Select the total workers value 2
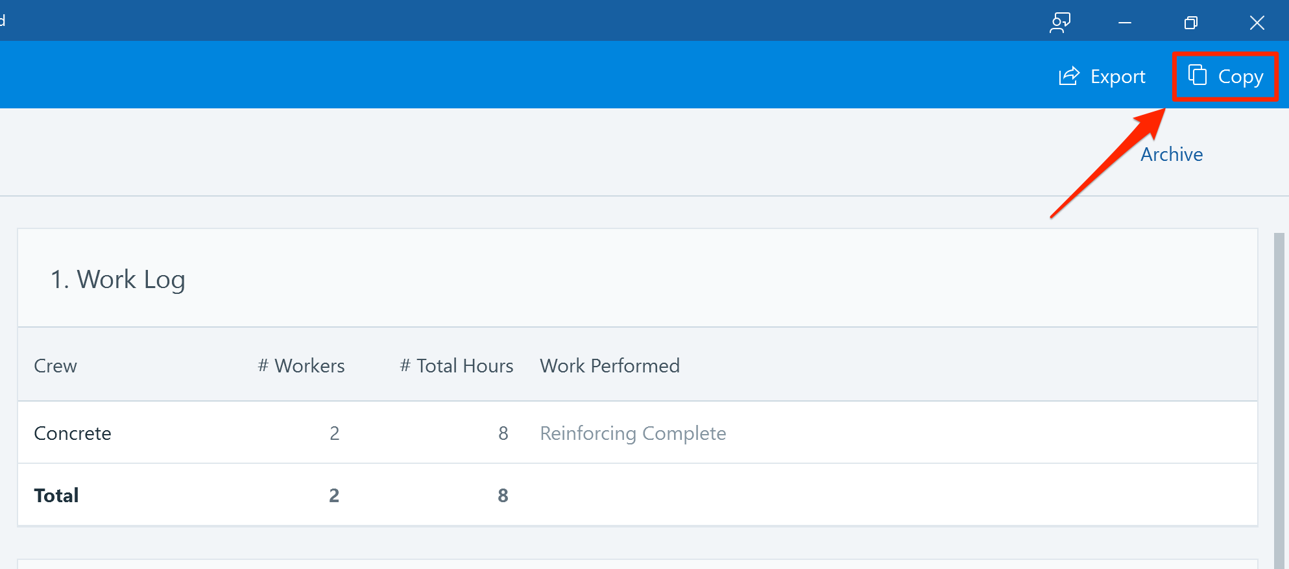This screenshot has width=1289, height=569. point(334,496)
